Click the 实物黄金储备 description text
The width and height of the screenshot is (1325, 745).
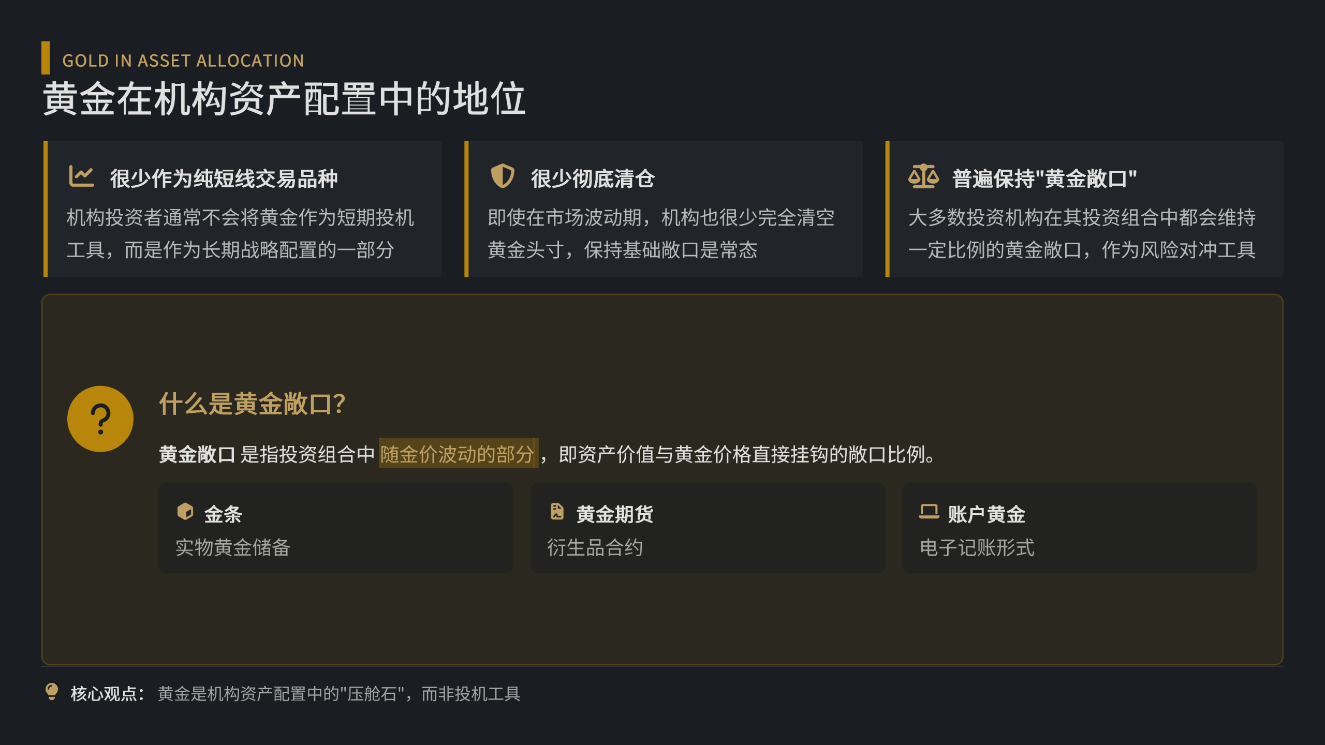coord(233,547)
